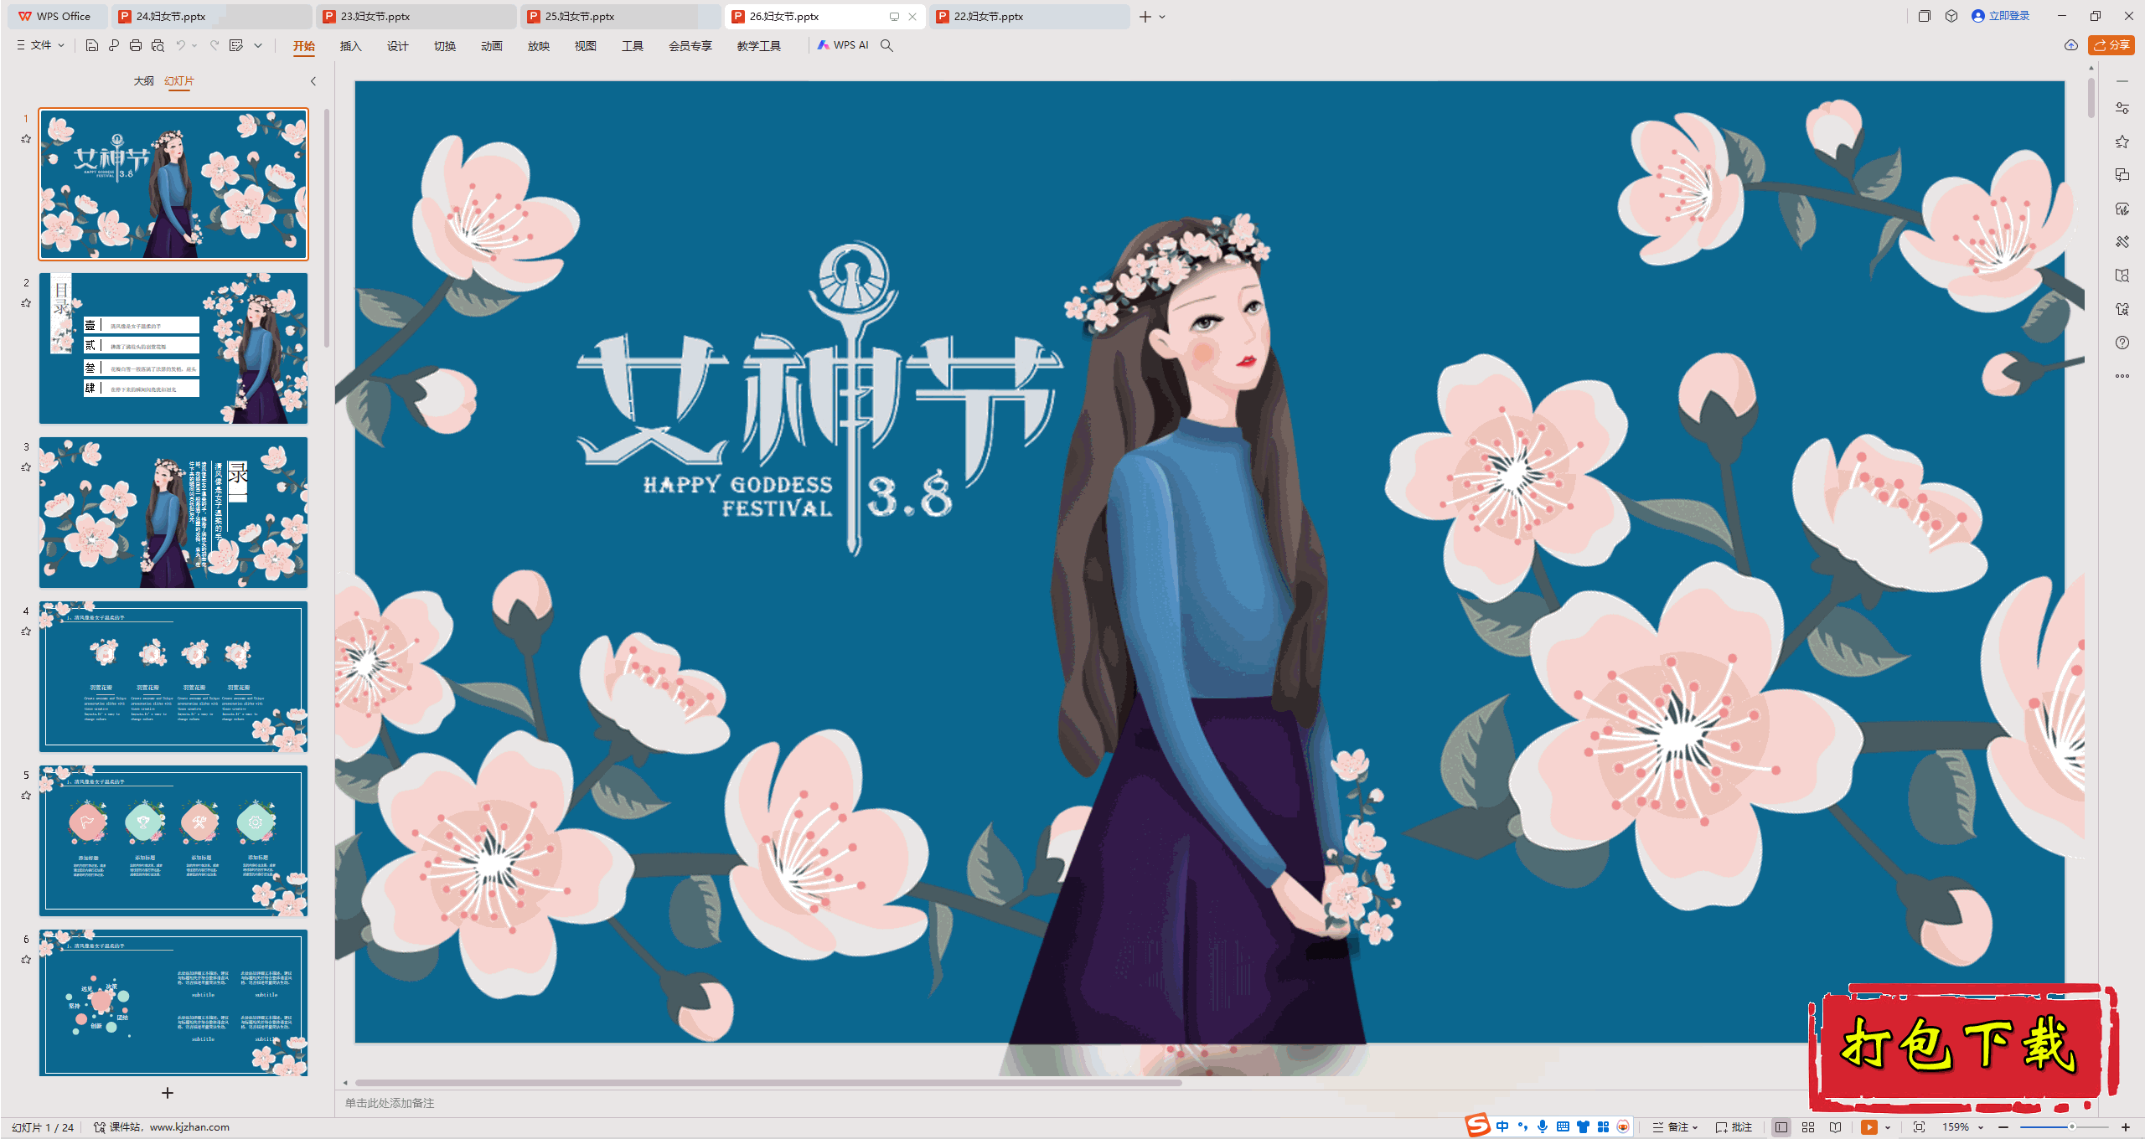Switch to the 24.妇女节.pptx document tab
The height and width of the screenshot is (1139, 2145).
[211, 16]
